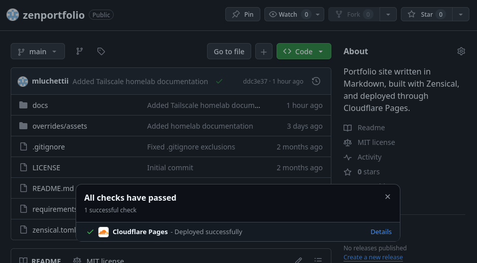
Task: Open the tags icon
Action: click(101, 51)
